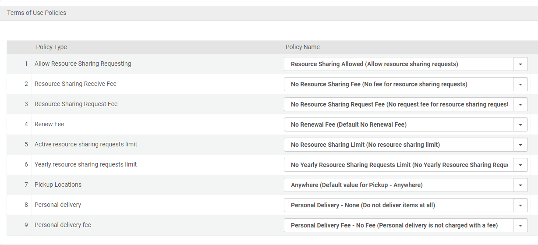Select the 'Resource Sharing Allowed' policy field
This screenshot has height=245, width=538.
[x=398, y=64]
